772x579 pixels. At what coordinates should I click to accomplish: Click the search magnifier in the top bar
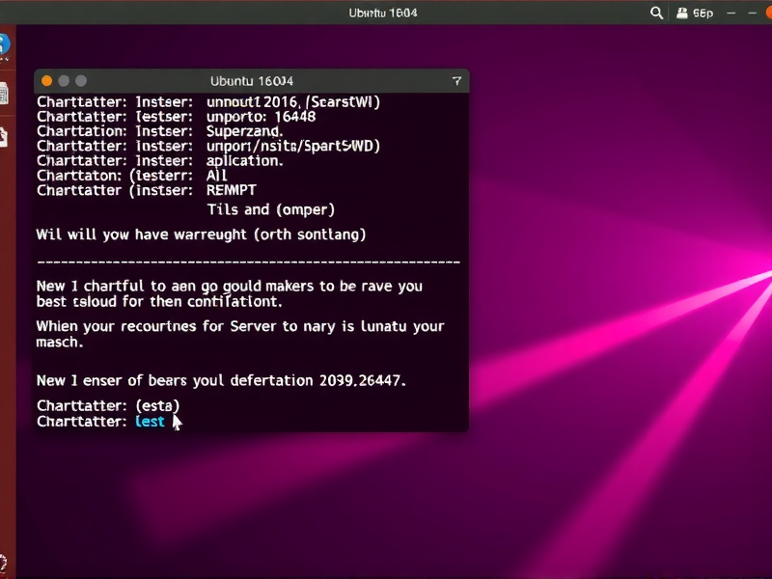(656, 13)
